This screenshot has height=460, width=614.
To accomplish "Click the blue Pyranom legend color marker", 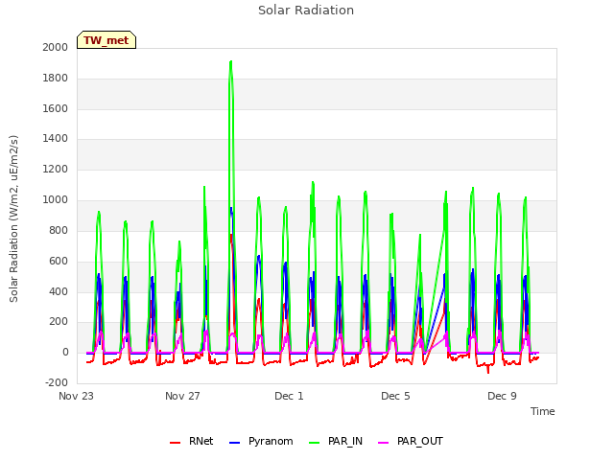I will pos(234,443).
